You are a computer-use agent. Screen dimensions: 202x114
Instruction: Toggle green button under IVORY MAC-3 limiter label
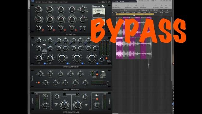[x=45, y=99]
